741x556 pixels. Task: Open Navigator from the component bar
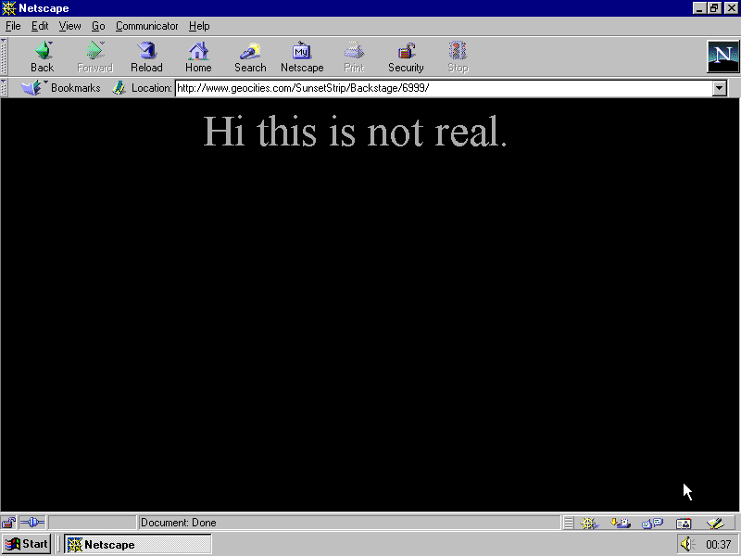pyautogui.click(x=588, y=523)
